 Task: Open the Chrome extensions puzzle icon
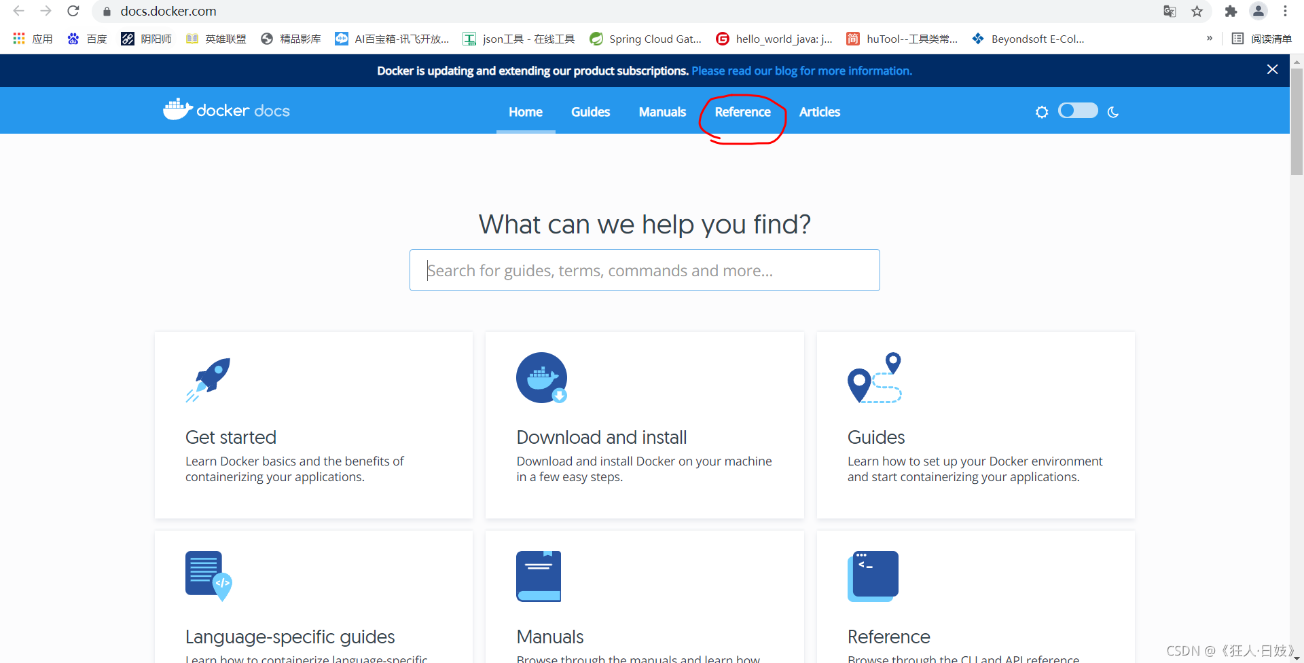(1231, 11)
